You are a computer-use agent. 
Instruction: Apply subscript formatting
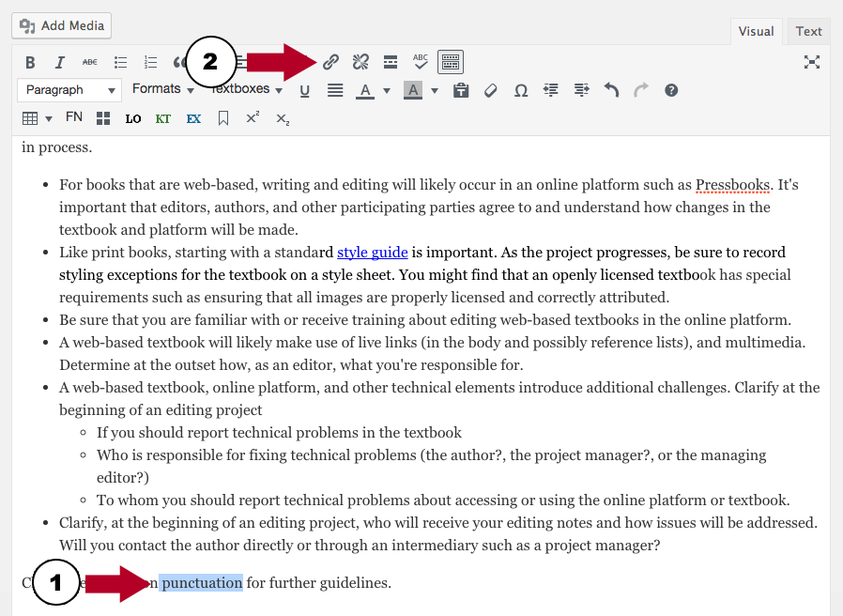point(283,119)
